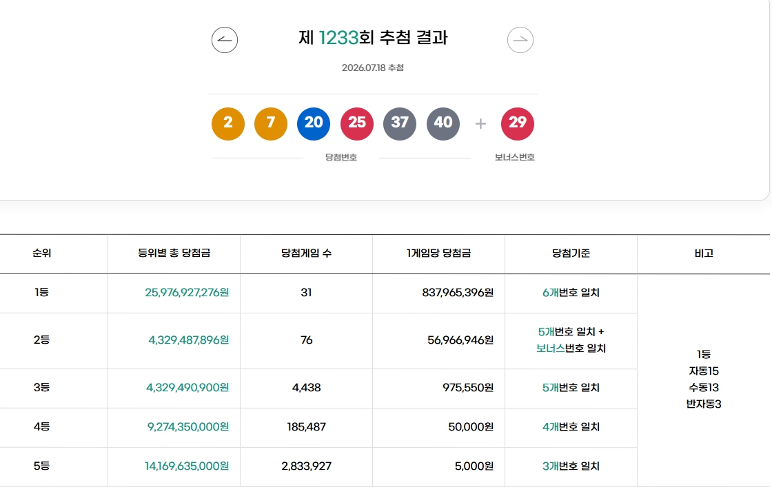Click total prize '4,329,490,900원'
Screen dimensions: 772x487
(x=187, y=388)
